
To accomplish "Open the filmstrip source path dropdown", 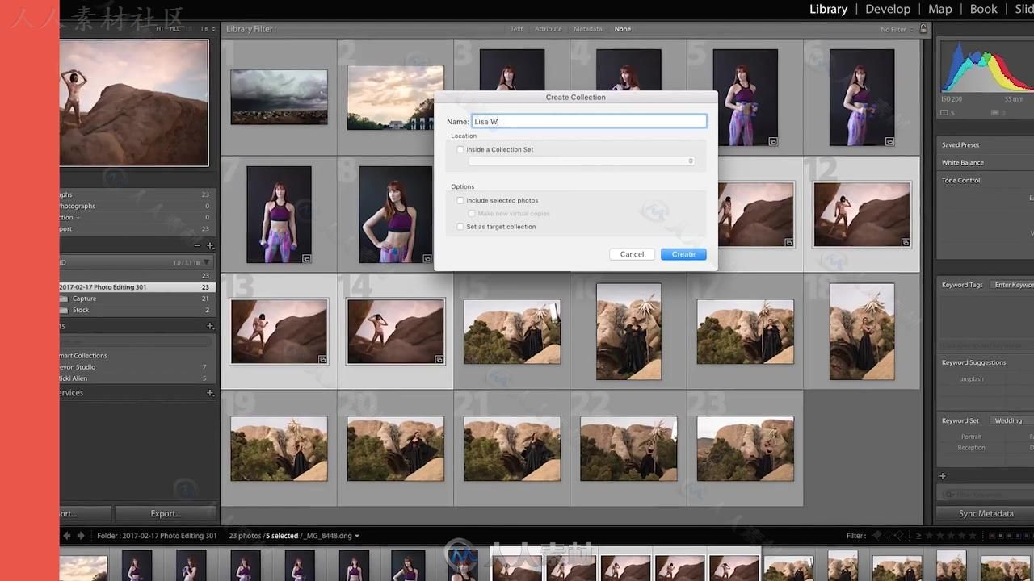I will tap(357, 536).
